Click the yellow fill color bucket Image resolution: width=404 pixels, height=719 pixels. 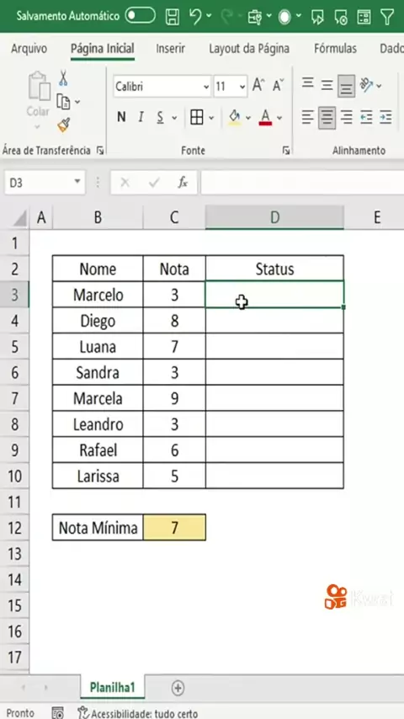tap(234, 118)
